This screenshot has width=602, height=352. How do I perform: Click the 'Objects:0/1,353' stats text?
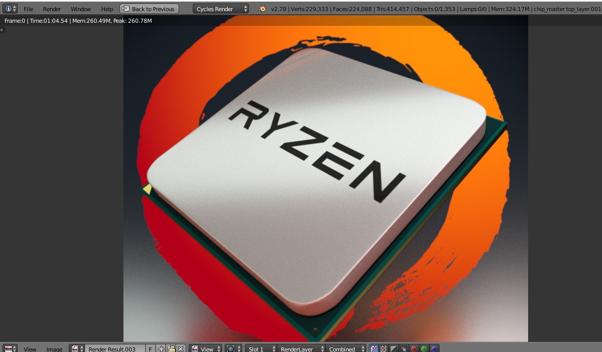click(x=434, y=9)
